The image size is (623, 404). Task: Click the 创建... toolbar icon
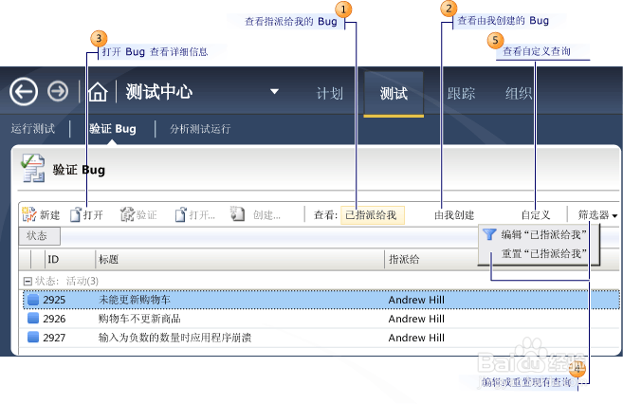tap(237, 214)
